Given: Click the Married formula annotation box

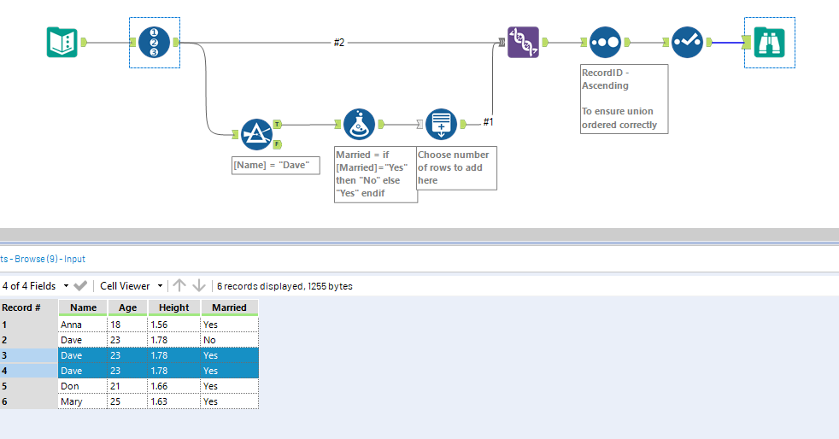Looking at the screenshot, I should click(376, 174).
